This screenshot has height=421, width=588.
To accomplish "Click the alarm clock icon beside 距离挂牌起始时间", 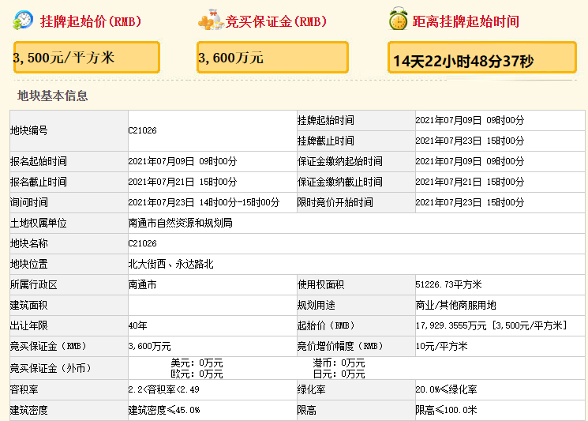I will tap(399, 19).
